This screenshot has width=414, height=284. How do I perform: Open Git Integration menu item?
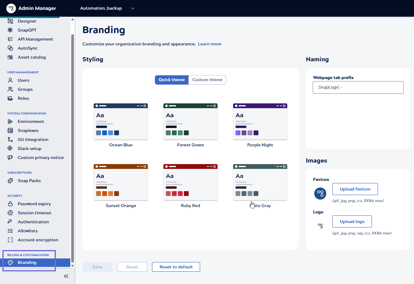33,139
